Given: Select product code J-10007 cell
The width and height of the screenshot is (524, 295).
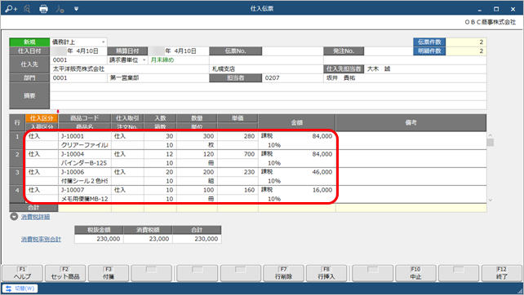Looking at the screenshot, I should click(85, 190).
